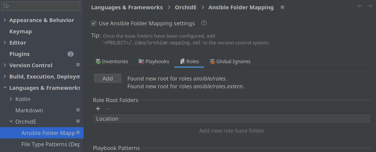This screenshot has height=152, width=376.
Task: Click the 'Add new role base folder' placeholder
Action: pyautogui.click(x=232, y=131)
